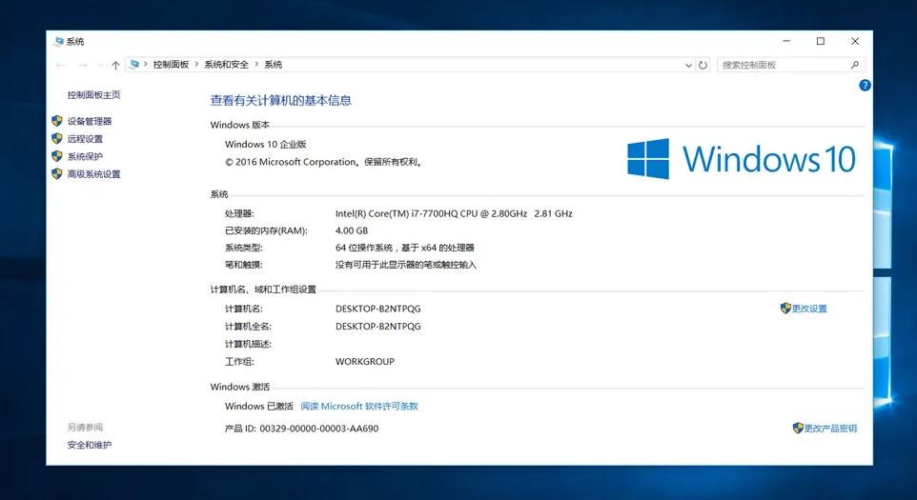Open 设备管理器 from the sidebar
The height and width of the screenshot is (500, 917).
pyautogui.click(x=90, y=122)
